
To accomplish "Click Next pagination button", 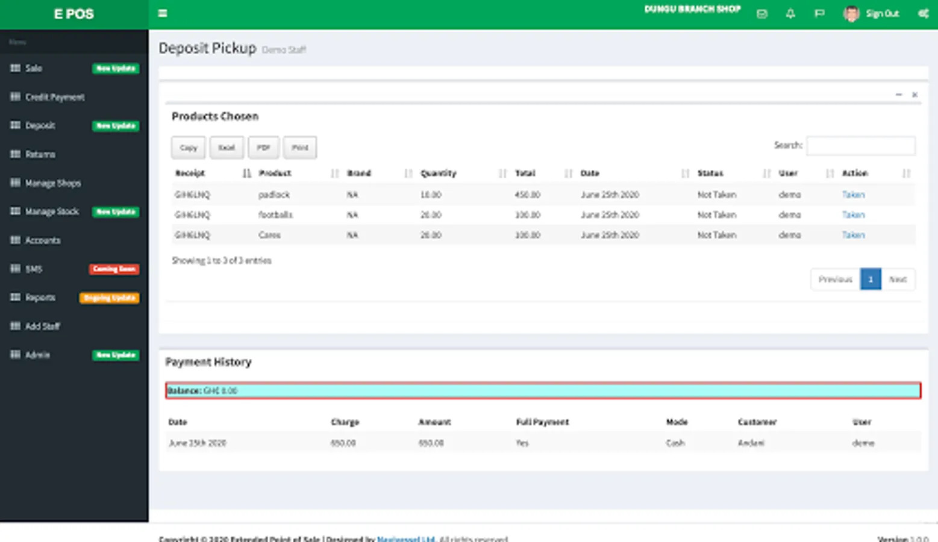I will tap(898, 279).
